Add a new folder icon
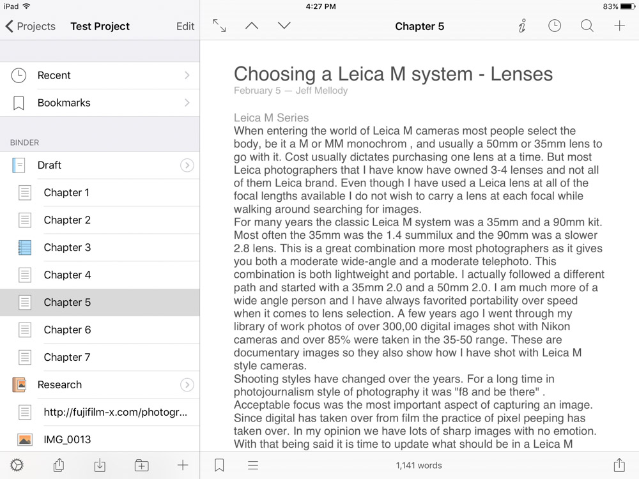639x479 pixels. (141, 465)
